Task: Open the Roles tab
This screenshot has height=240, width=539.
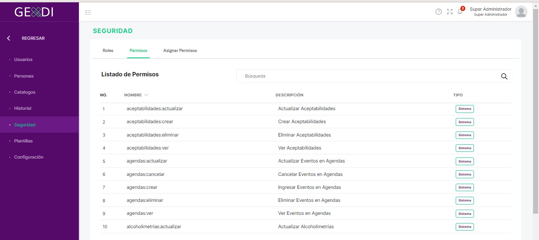Action: pos(108,50)
